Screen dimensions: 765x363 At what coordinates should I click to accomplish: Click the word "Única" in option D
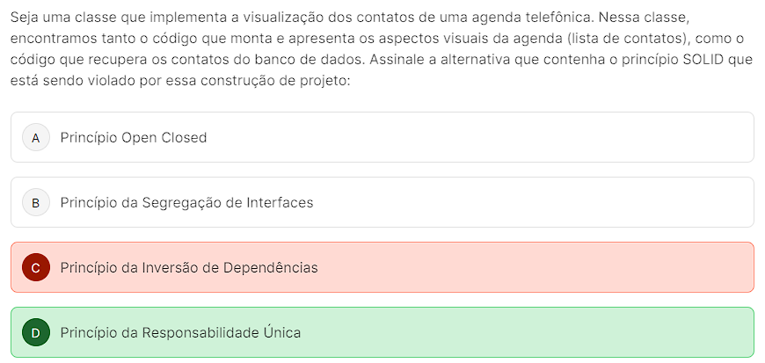pos(282,332)
